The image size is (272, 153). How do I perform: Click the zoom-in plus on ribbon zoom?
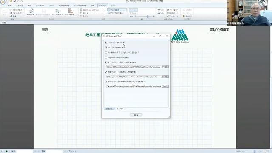(x=153, y=16)
